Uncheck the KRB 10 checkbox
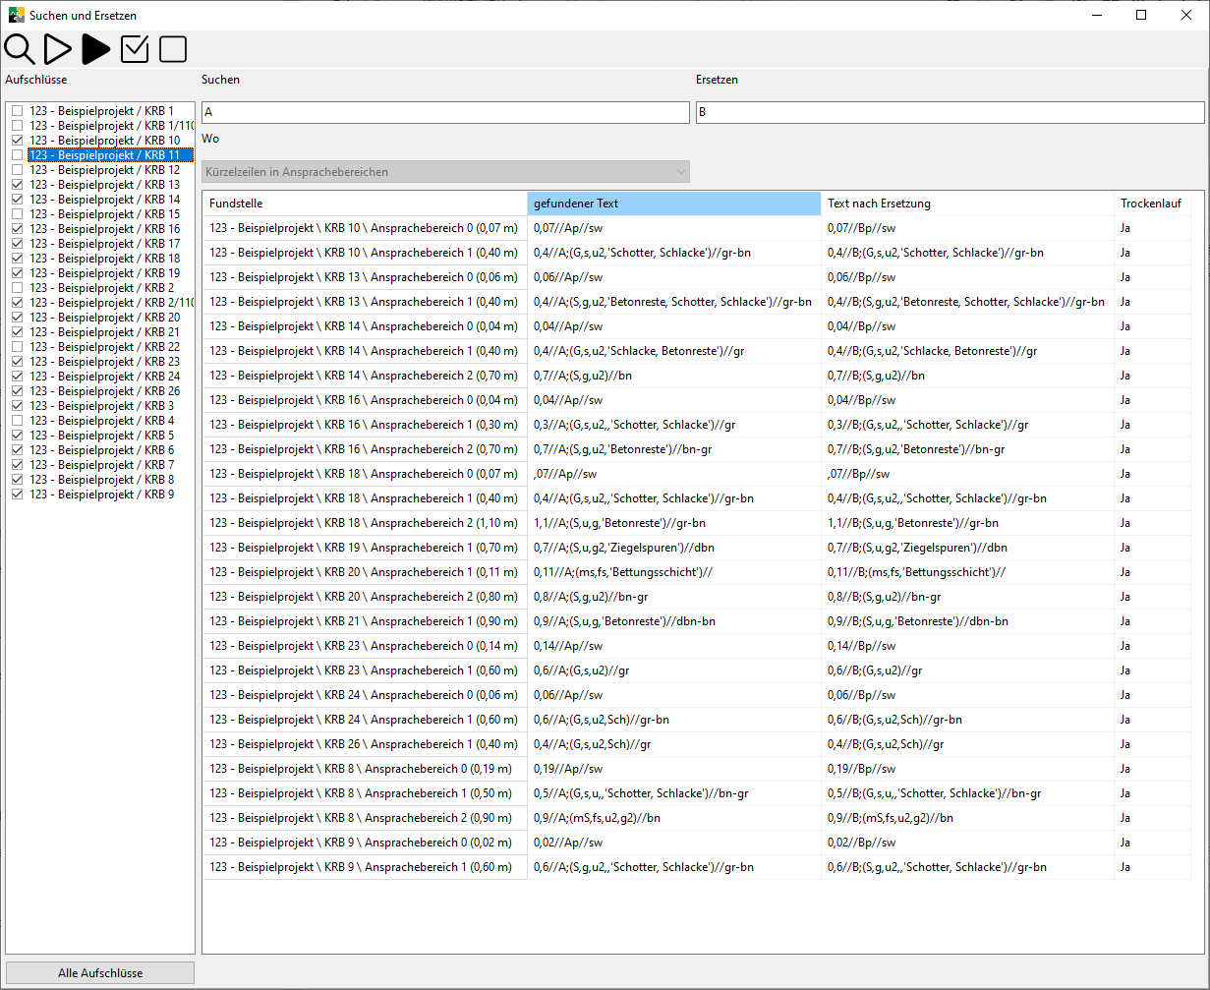This screenshot has width=1210, height=990. pos(17,141)
